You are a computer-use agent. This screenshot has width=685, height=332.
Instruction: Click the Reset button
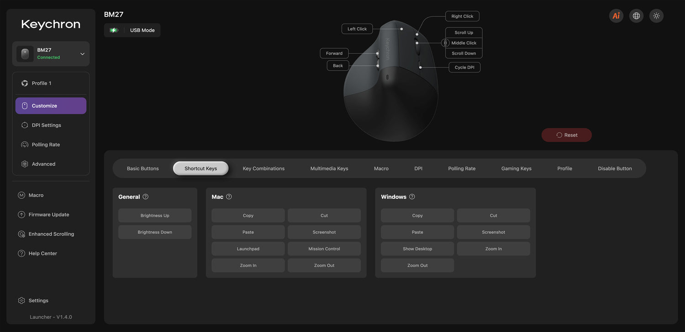tap(567, 135)
